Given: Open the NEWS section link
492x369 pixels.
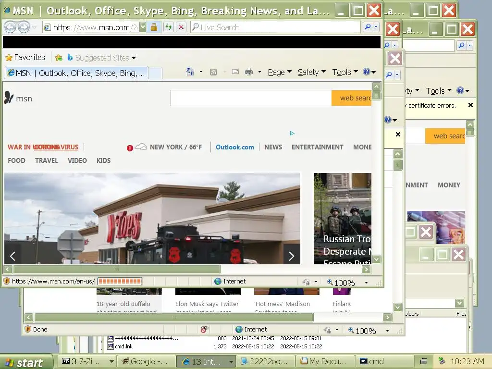Looking at the screenshot, I should [x=273, y=147].
